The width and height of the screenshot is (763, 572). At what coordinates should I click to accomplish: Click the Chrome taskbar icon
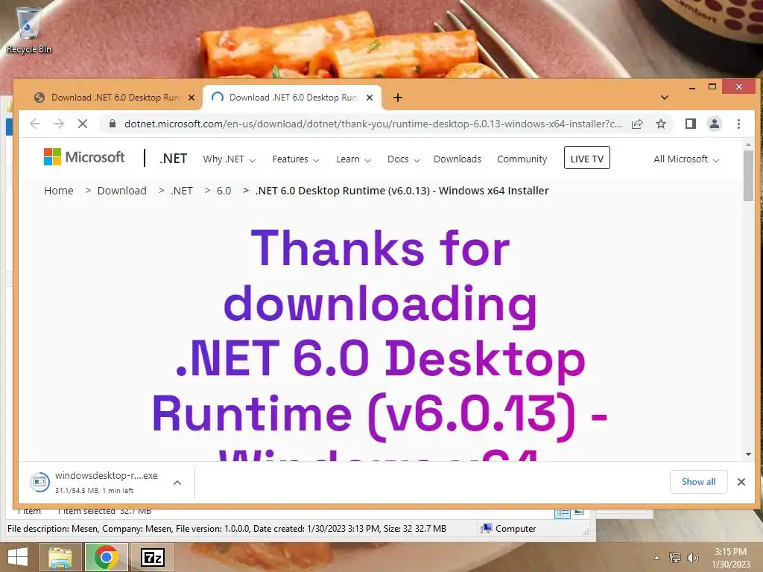[106, 557]
